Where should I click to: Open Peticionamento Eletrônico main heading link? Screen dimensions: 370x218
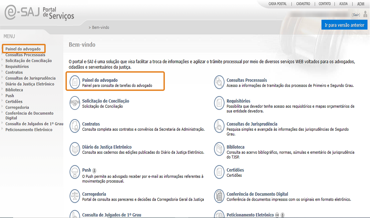point(250,215)
